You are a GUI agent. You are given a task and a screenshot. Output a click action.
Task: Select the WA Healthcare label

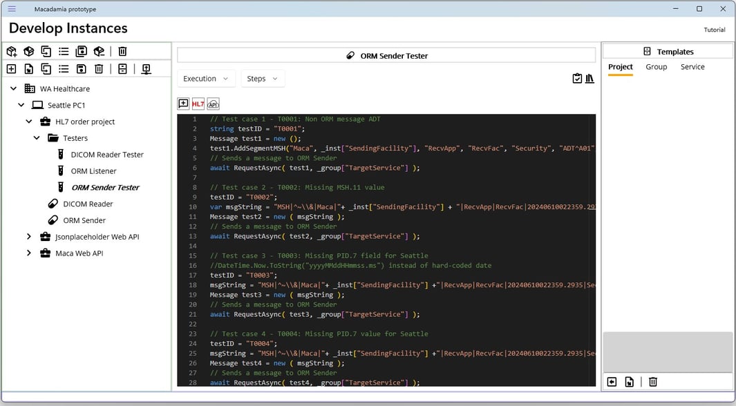tap(65, 88)
